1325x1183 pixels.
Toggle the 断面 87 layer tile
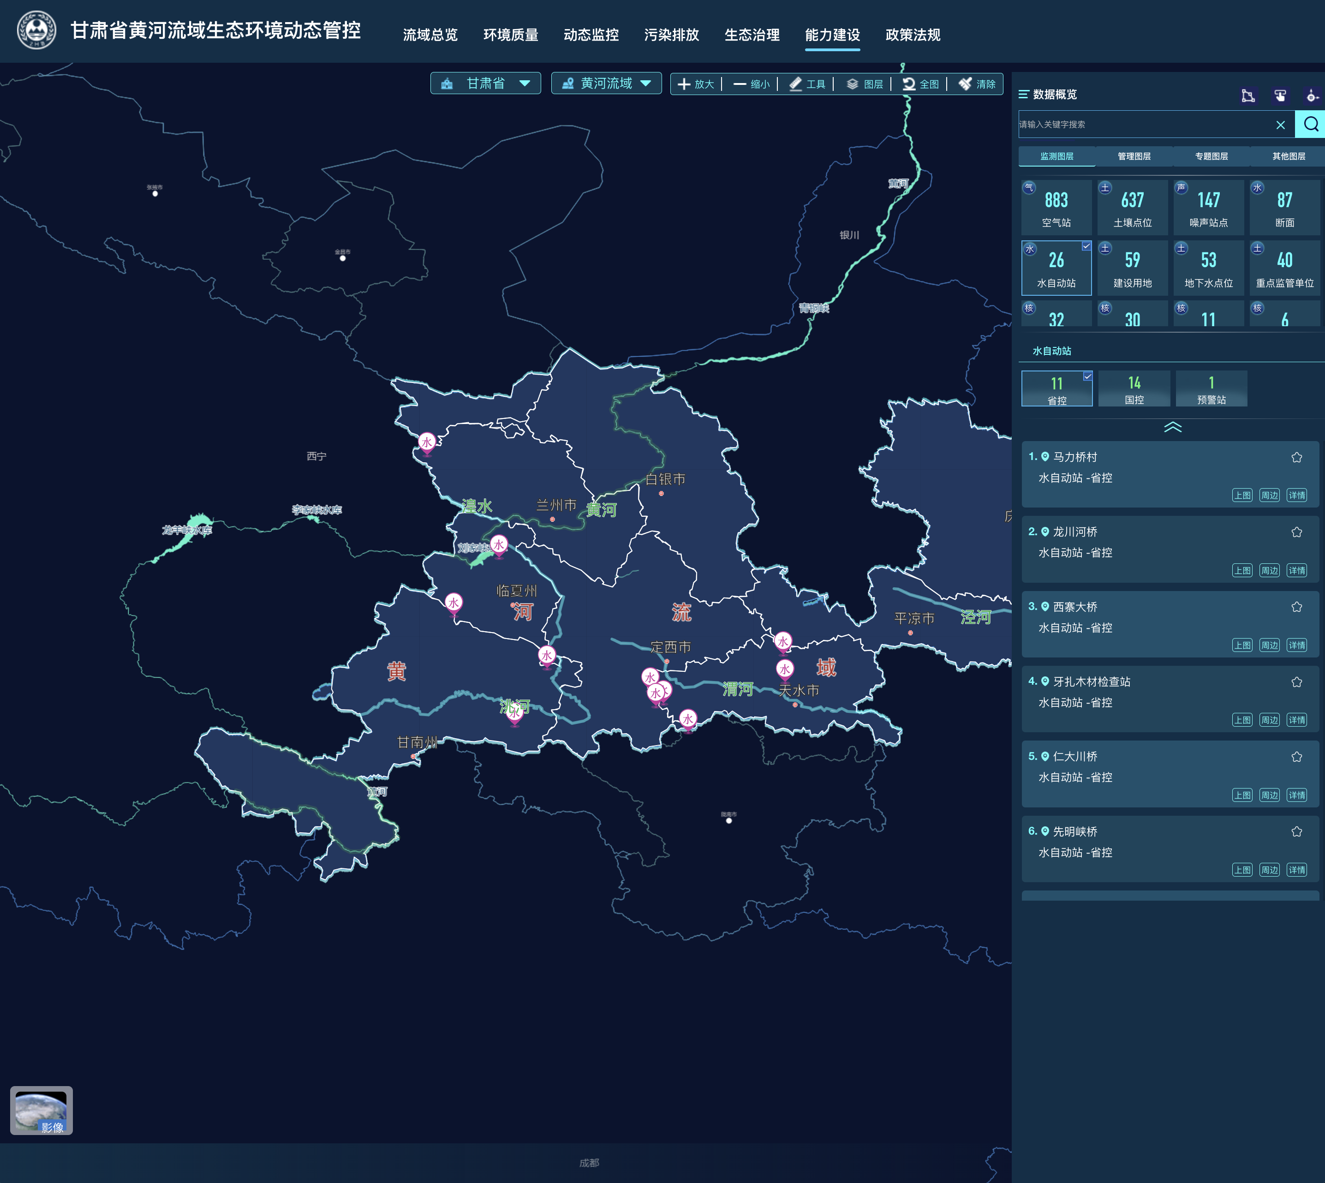coord(1284,207)
